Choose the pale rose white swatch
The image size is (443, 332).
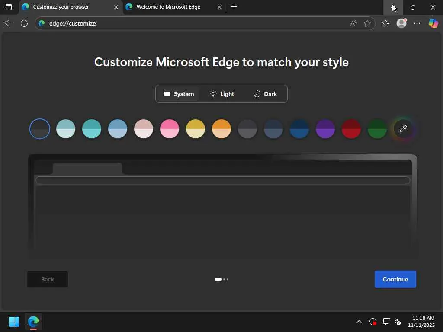click(144, 129)
